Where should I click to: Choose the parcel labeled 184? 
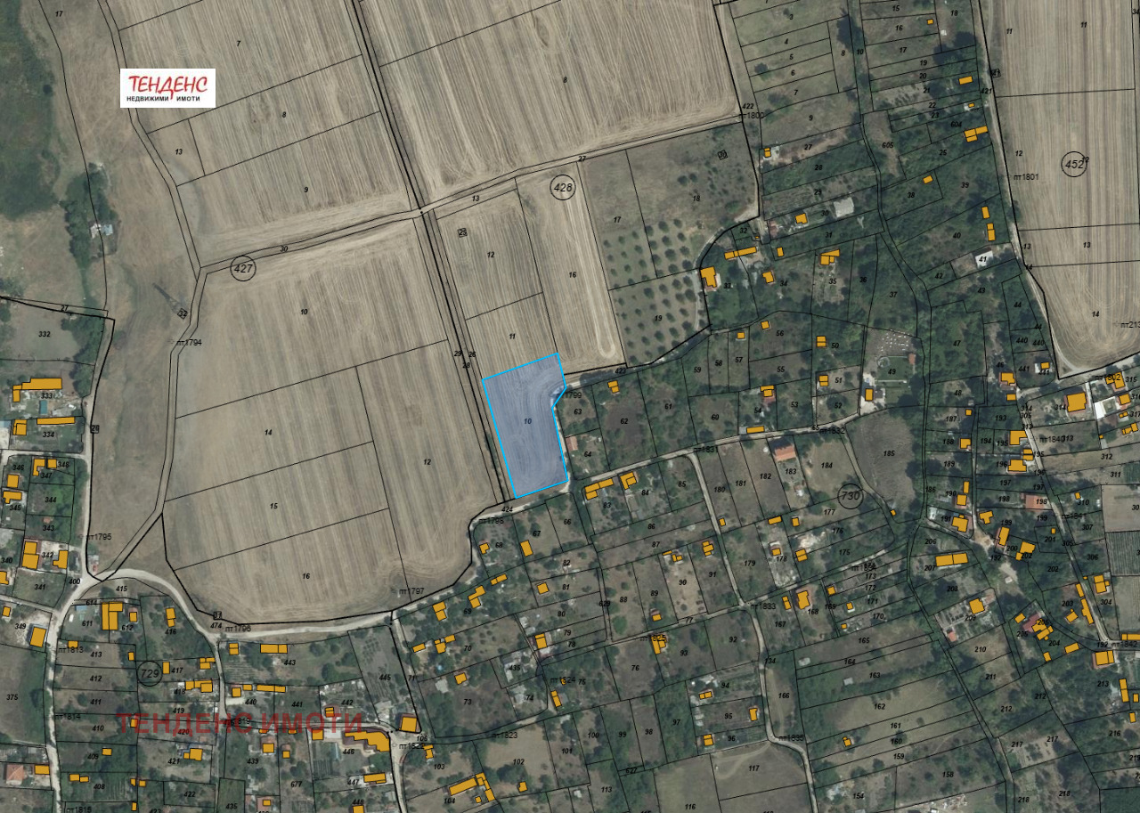pos(826,464)
